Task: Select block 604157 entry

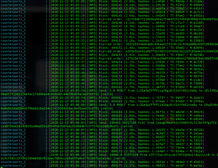Action: point(102,73)
